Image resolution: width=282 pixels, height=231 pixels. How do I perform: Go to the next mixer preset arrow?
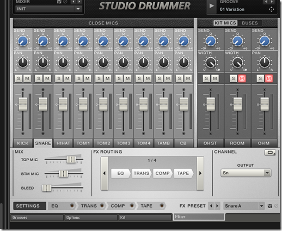click(x=79, y=2)
